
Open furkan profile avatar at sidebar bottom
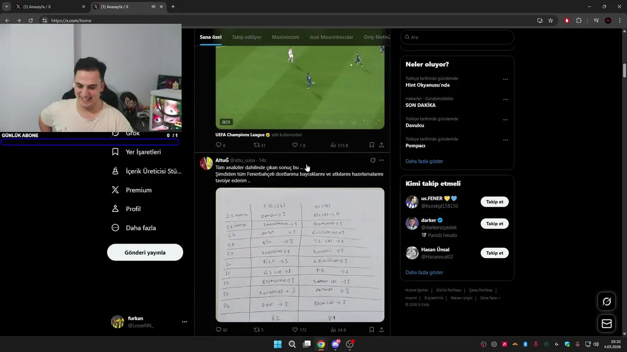(x=118, y=322)
